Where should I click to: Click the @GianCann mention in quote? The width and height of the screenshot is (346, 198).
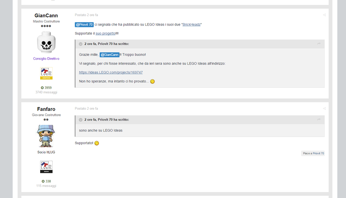109,55
